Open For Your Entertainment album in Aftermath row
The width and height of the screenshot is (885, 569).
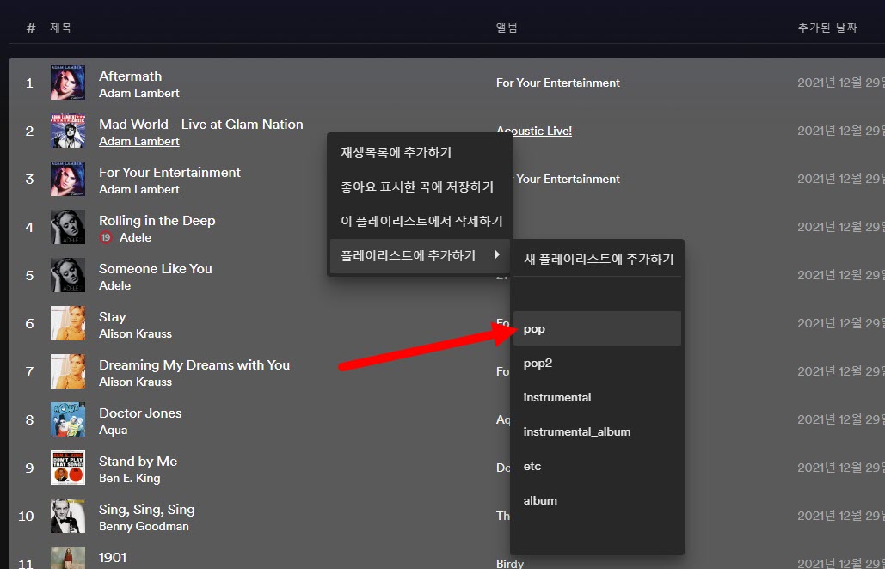(x=557, y=83)
